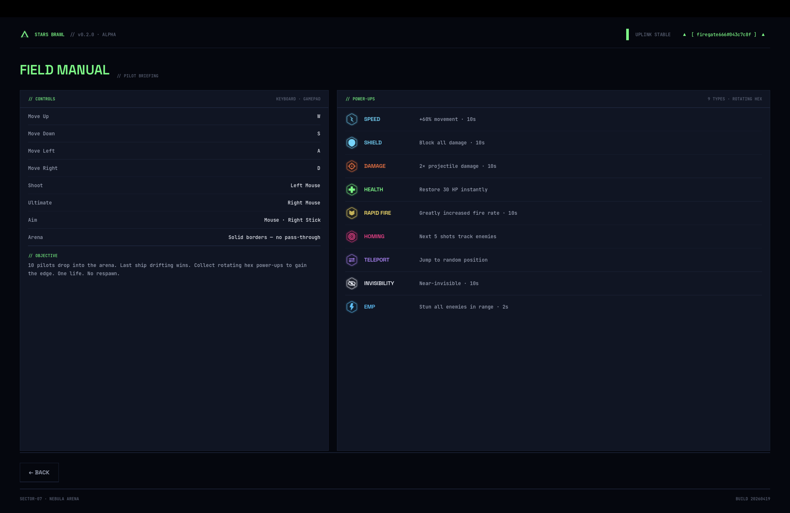This screenshot has height=513, width=790.
Task: Click the Teleport arrows hex icon
Action: (352, 260)
